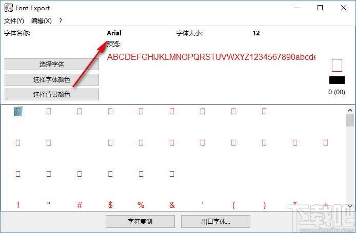Click the white character preview box
356x233 pixels.
[x=337, y=65]
